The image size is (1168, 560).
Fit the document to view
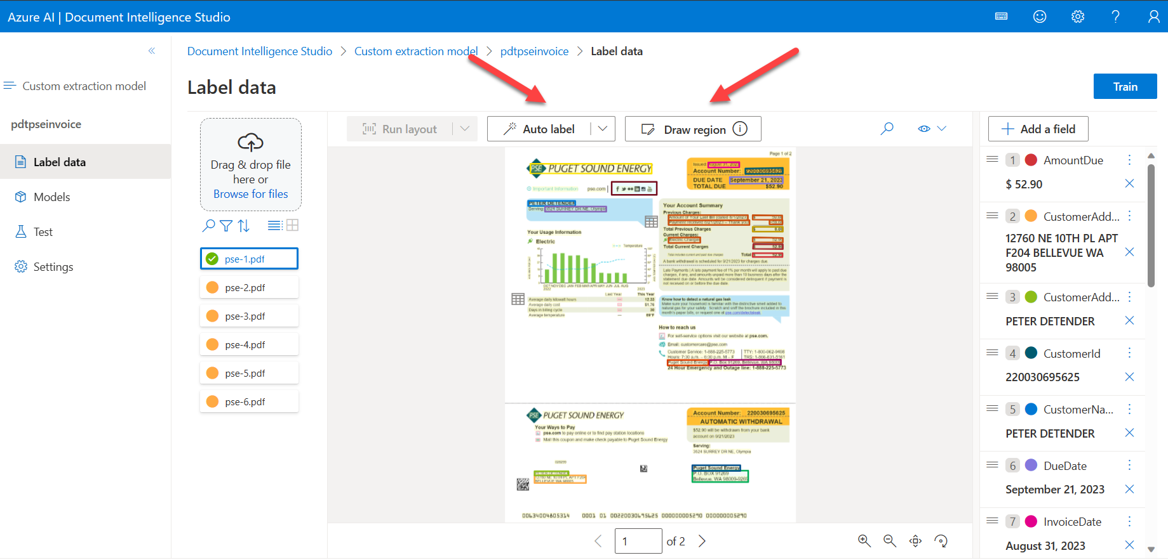[915, 541]
